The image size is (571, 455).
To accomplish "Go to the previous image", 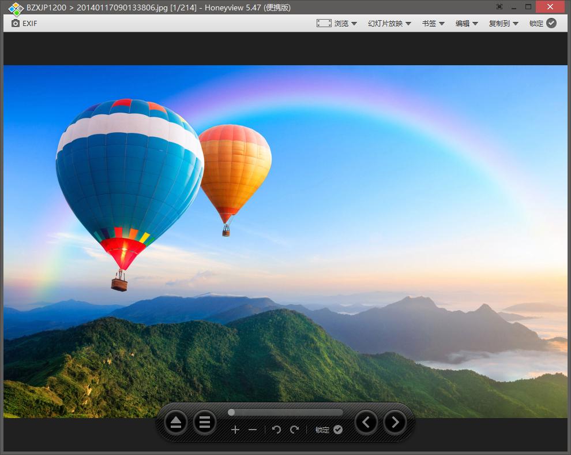I will click(366, 422).
